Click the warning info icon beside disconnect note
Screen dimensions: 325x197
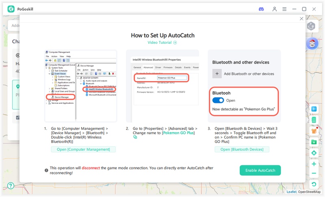pos(46,170)
